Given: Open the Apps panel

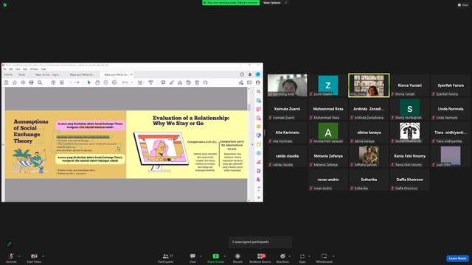Looking at the screenshot, I should point(302,258).
